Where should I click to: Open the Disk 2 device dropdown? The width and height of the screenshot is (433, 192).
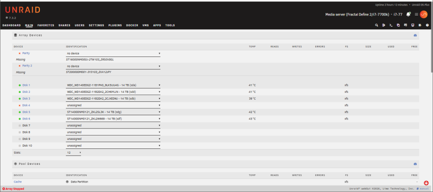click(x=113, y=92)
